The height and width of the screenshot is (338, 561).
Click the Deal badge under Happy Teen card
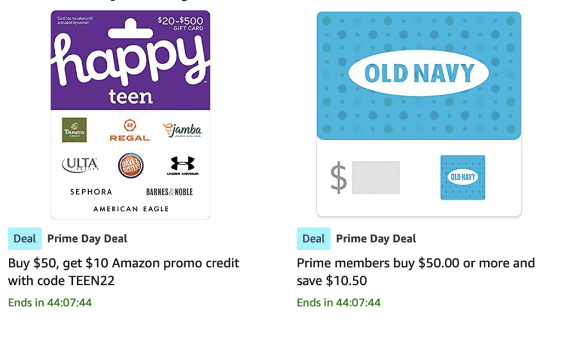[25, 239]
